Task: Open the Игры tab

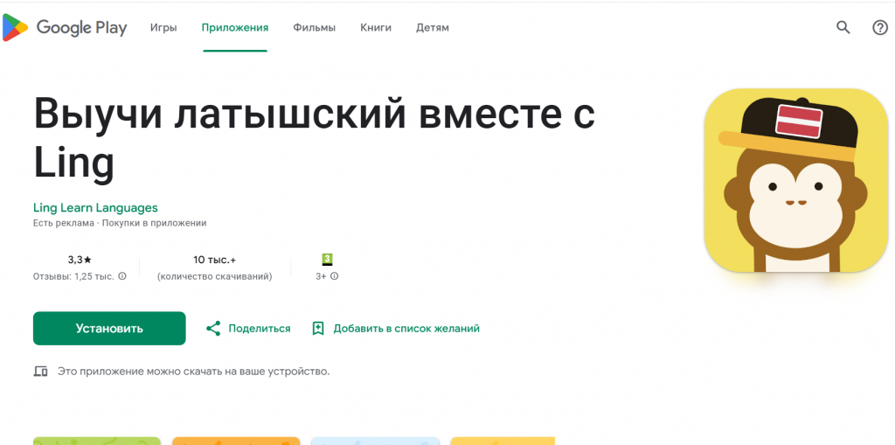Action: coord(163,27)
